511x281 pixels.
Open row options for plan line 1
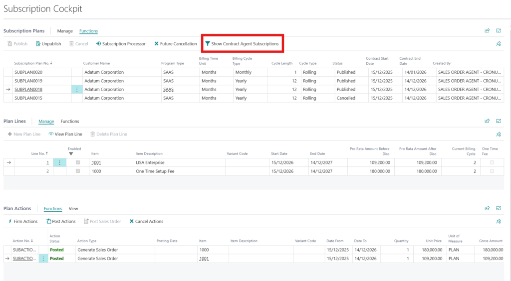pos(59,162)
